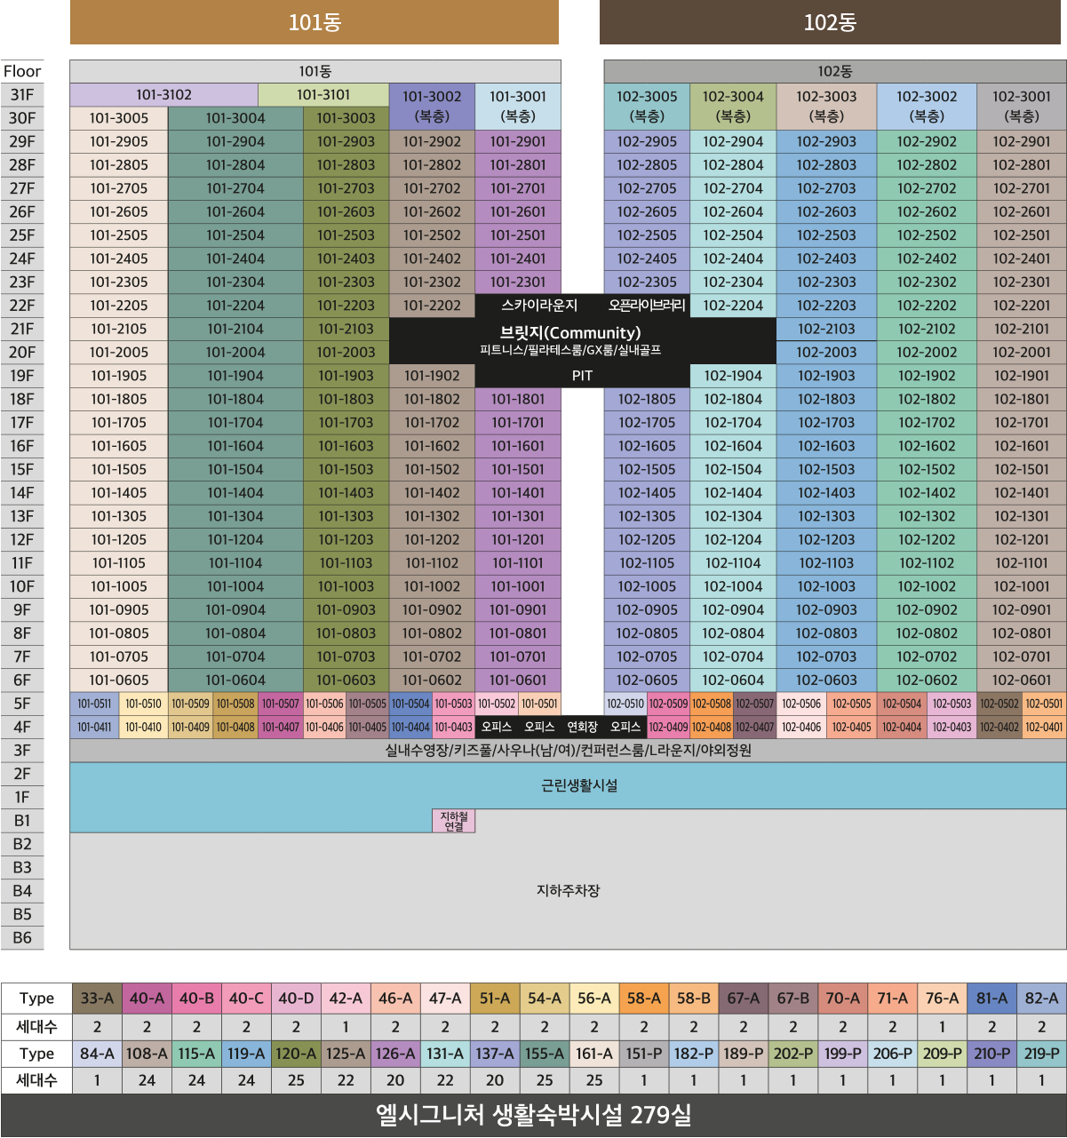Click the 84-A type legend cell

97,1054
